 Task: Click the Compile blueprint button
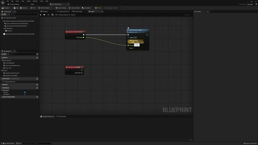(5, 8)
